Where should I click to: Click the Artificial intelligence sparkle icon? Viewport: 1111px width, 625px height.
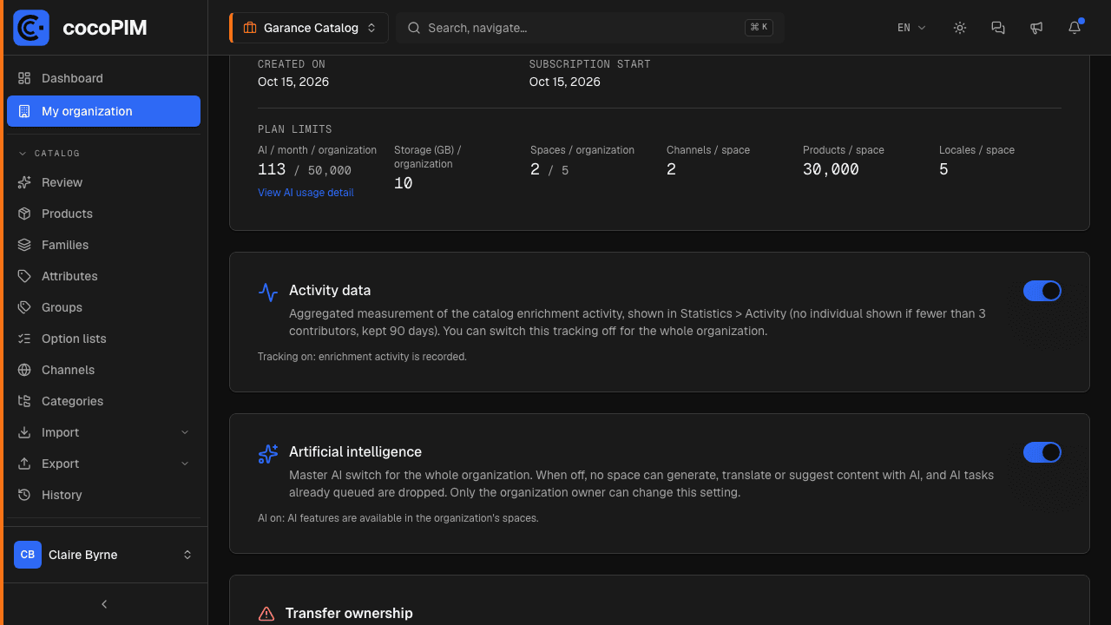268,453
